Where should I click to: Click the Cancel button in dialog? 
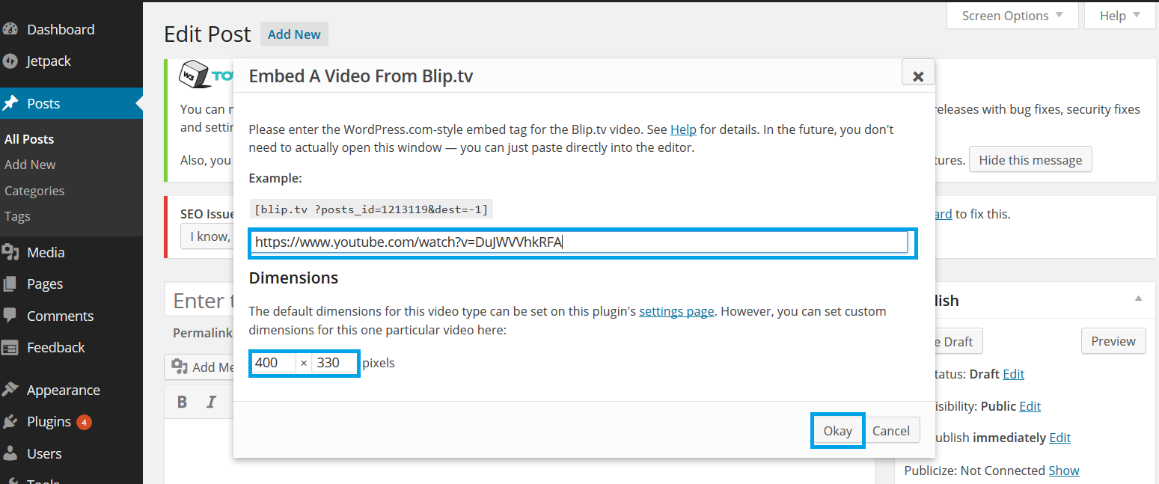coord(891,431)
